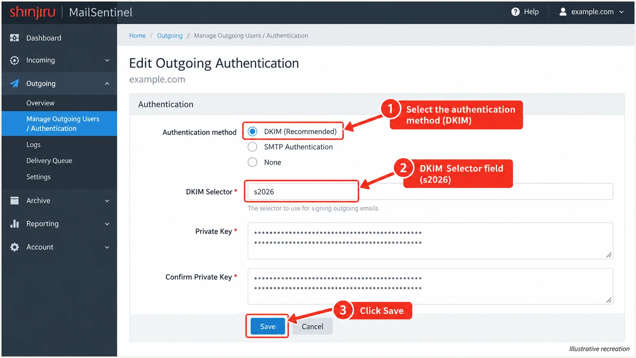
Task: Go to the Home breadcrumb link
Action: pyautogui.click(x=137, y=35)
